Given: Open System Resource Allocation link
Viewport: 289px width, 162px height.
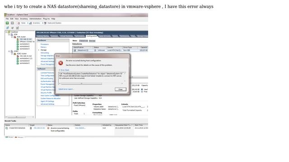Looking at the screenshot, I should click(51, 99).
